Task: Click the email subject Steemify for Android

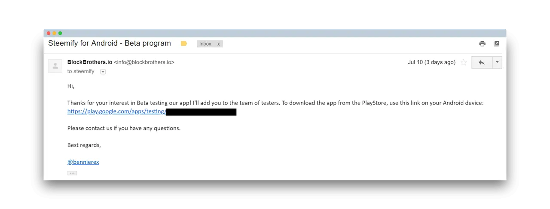Action: click(x=110, y=43)
